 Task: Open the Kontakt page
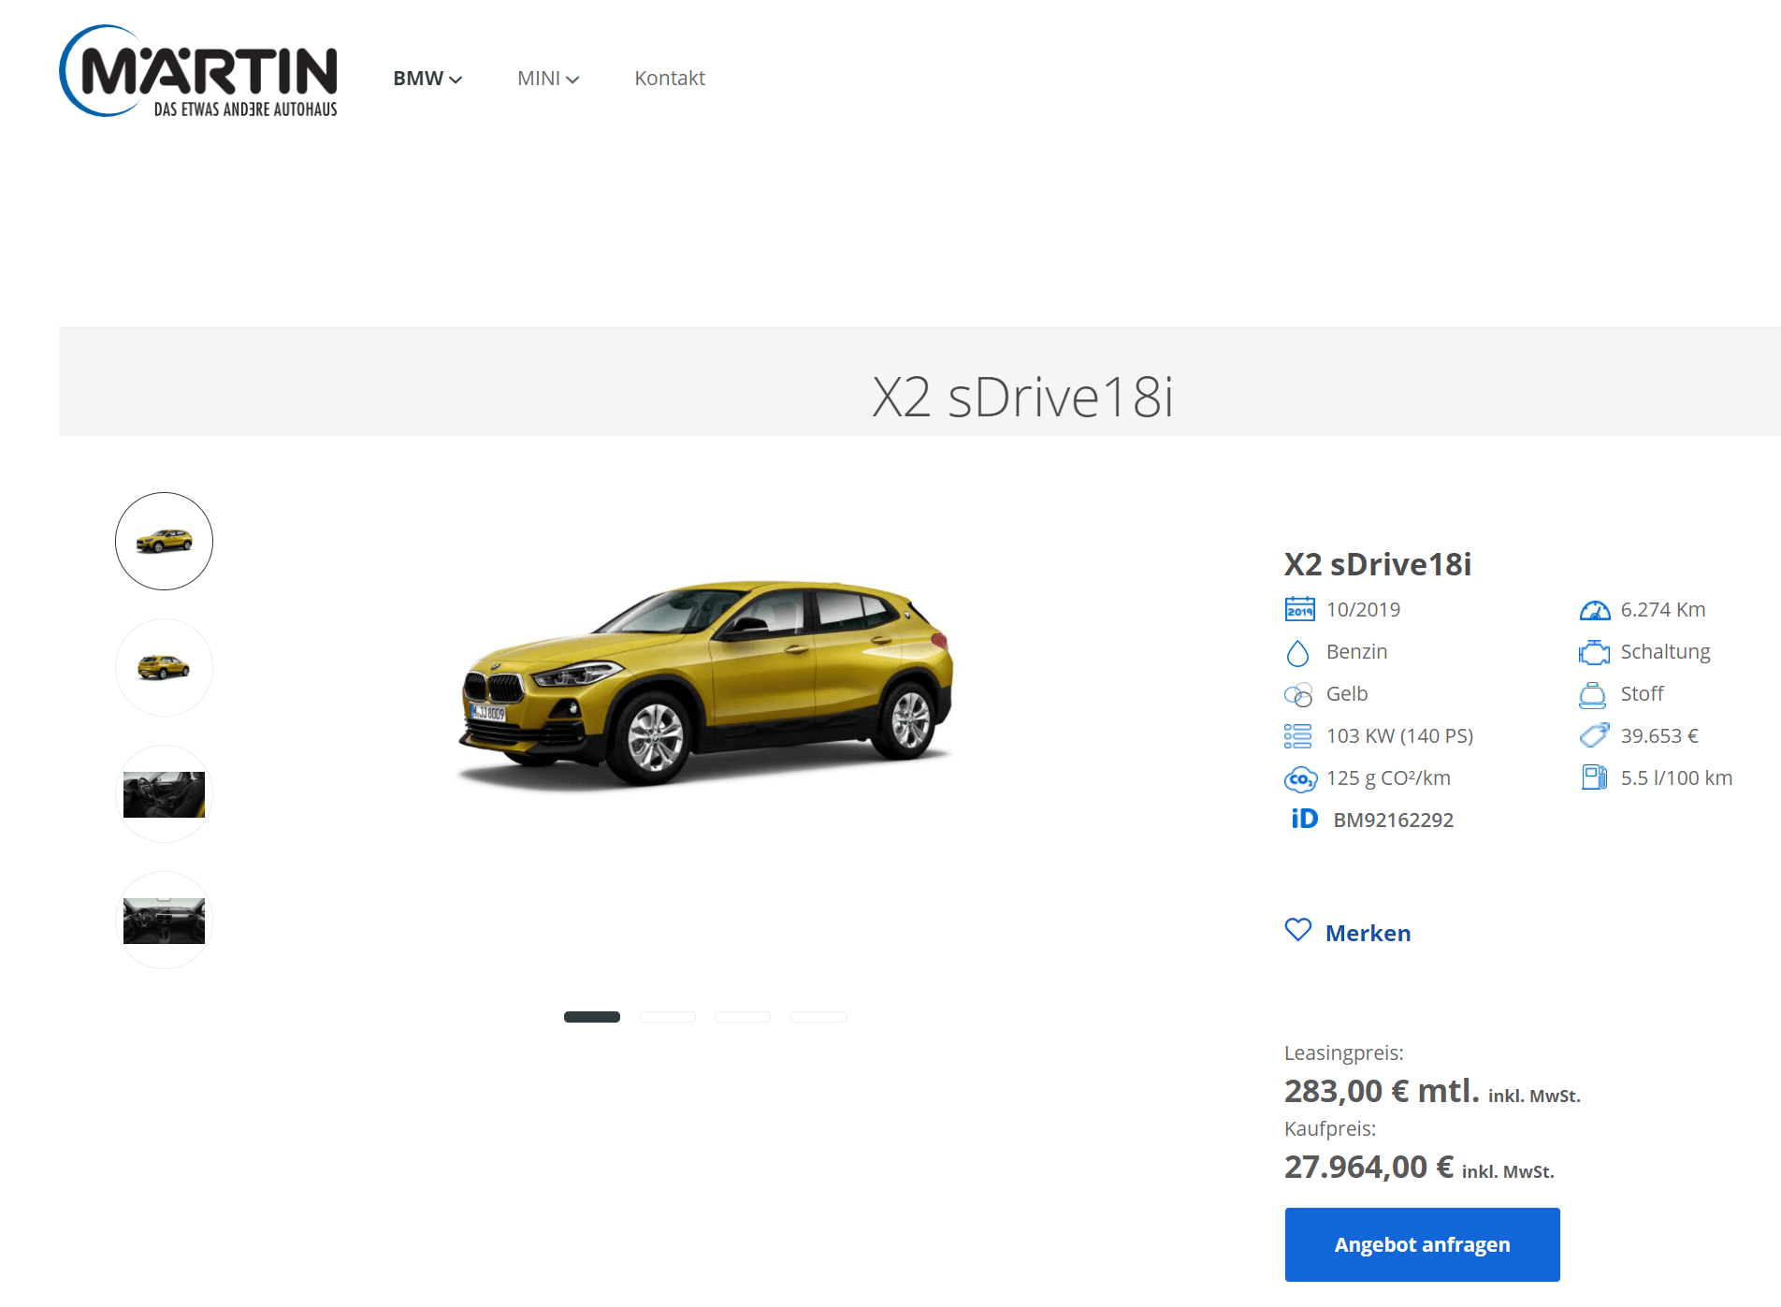[x=670, y=79]
